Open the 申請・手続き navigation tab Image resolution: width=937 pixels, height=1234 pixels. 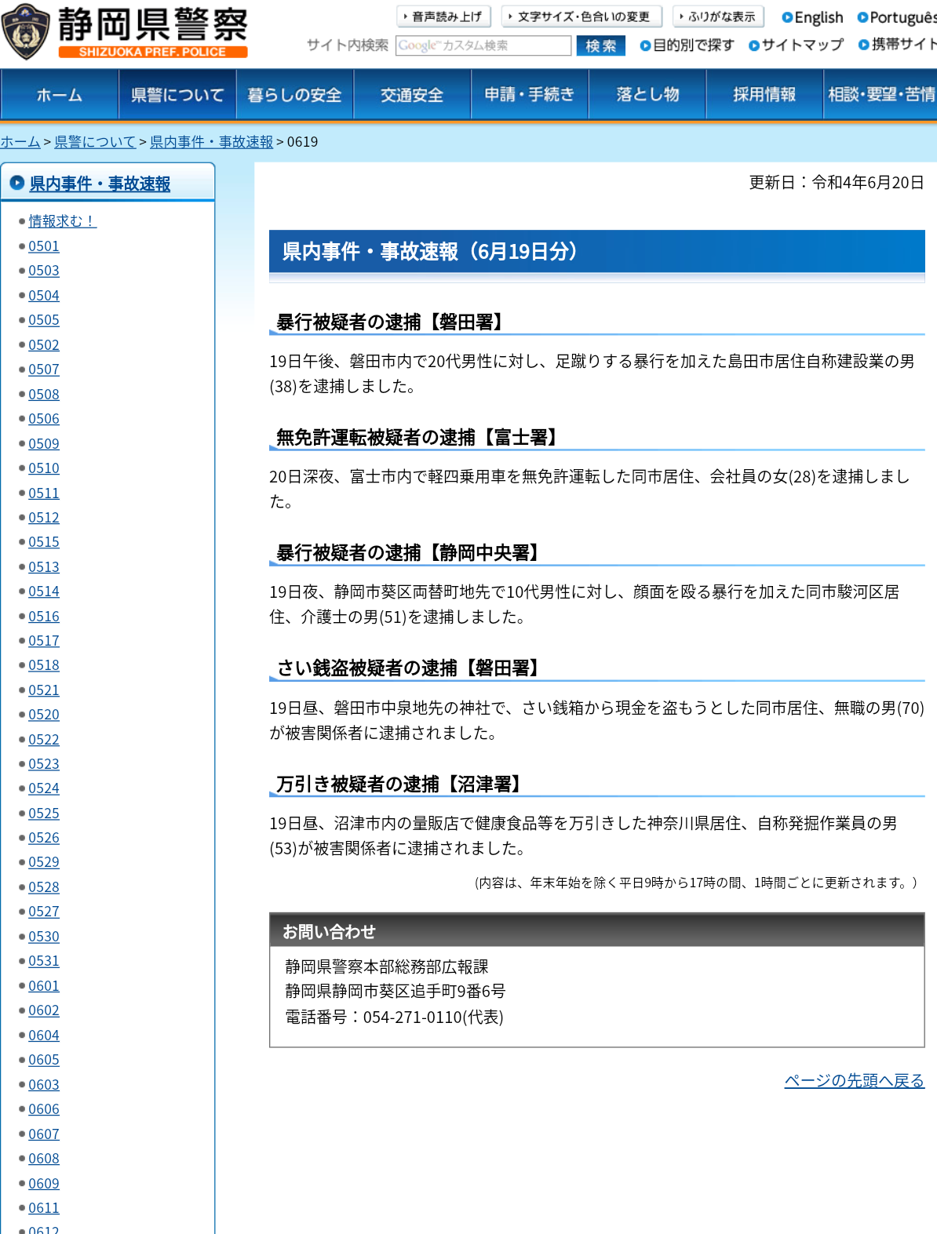(x=530, y=94)
